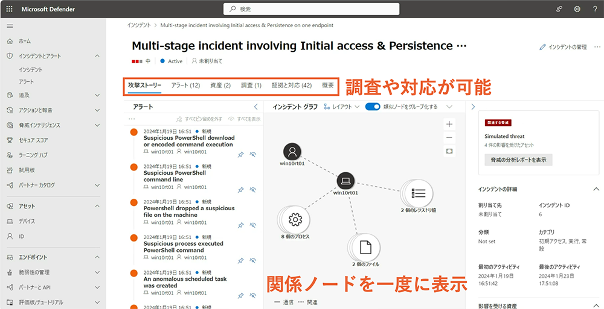Screen dimensions: 604x309
Task: Open アラート link in sidebar
Action: pyautogui.click(x=26, y=82)
